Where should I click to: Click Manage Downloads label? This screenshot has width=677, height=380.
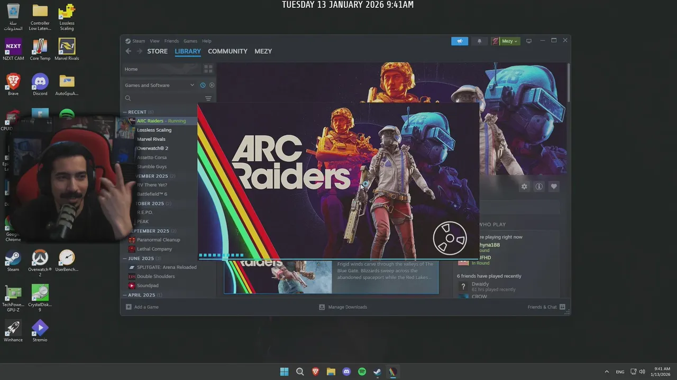point(347,307)
